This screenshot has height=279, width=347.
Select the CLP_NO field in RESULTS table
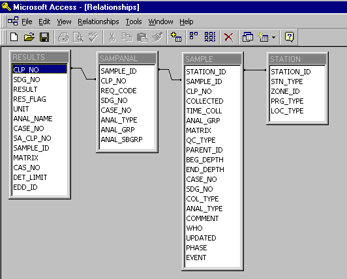pyautogui.click(x=40, y=70)
